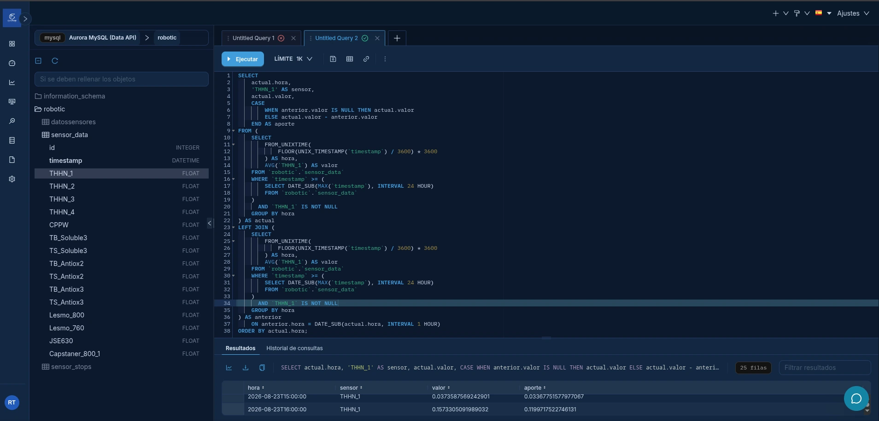This screenshot has width=879, height=421.
Task: Select the robotic database breadcrumb
Action: tap(167, 38)
